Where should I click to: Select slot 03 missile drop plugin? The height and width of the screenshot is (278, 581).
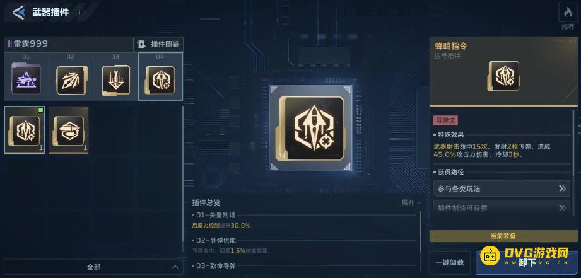pyautogui.click(x=115, y=80)
